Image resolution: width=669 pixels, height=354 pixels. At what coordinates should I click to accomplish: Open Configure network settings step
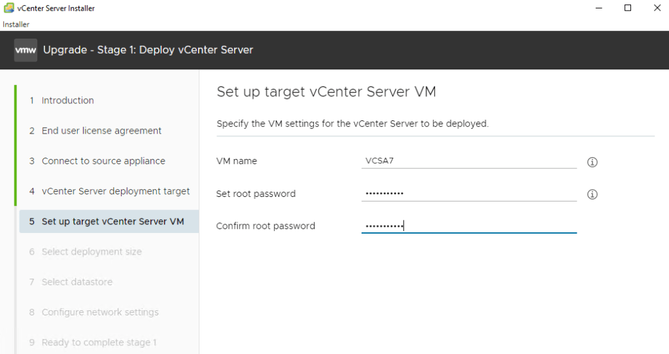click(100, 312)
